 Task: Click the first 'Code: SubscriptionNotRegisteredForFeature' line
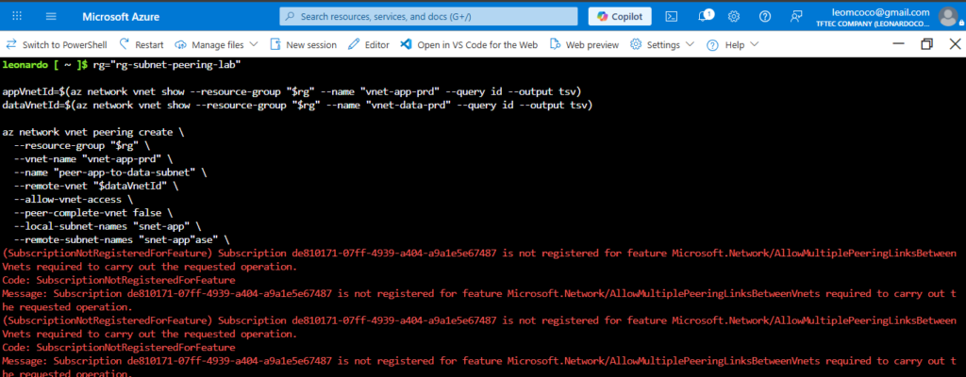point(119,280)
